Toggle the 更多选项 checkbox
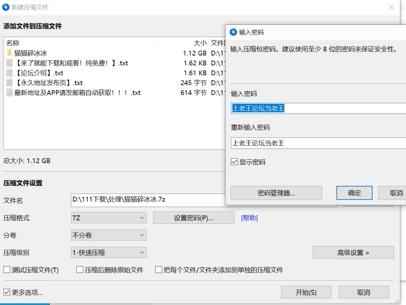Viewport: 406px width, 305px height. pos(7,292)
